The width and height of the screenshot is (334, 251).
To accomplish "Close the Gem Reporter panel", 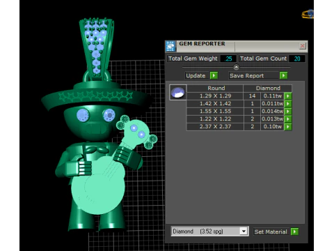I will point(302,46).
